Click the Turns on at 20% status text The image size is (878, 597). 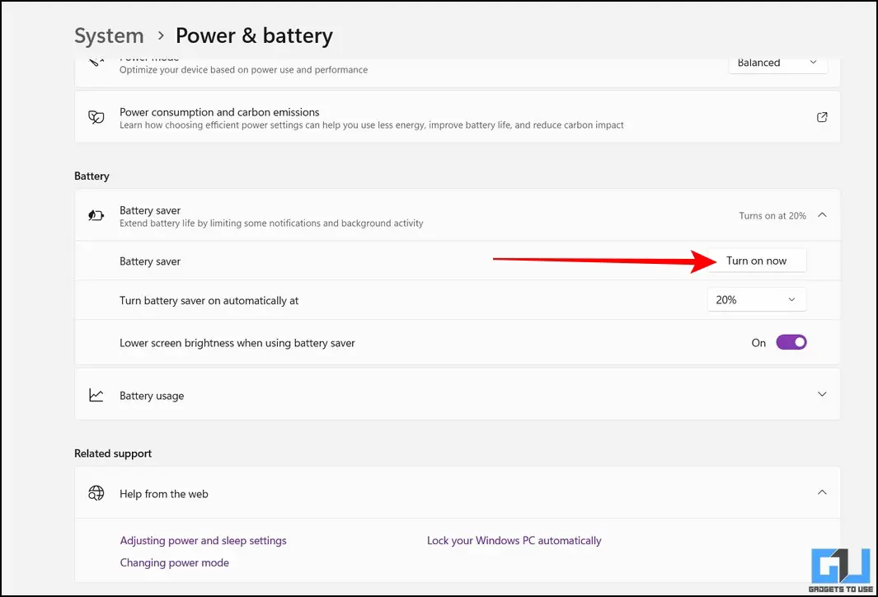click(772, 215)
